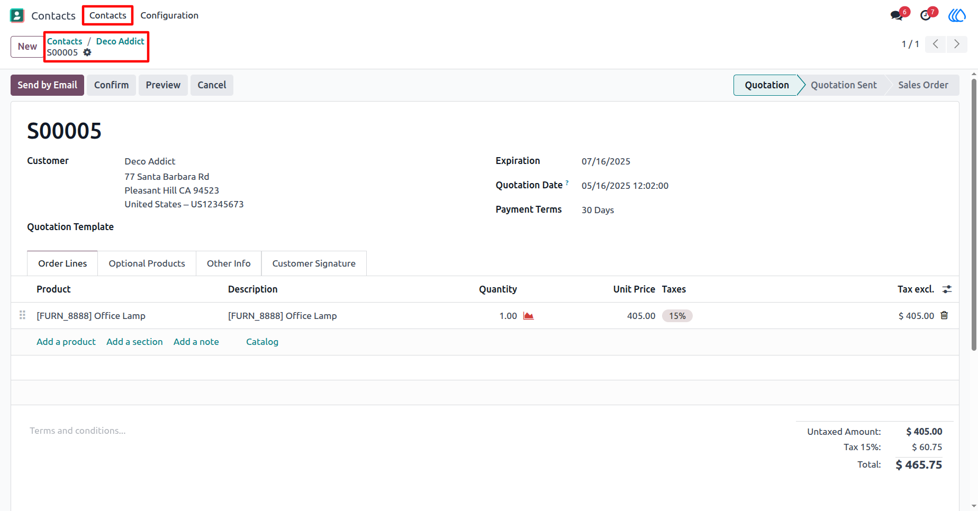This screenshot has height=511, width=978.
Task: Click the forecast chart icon next to quantity
Action: pyautogui.click(x=528, y=316)
